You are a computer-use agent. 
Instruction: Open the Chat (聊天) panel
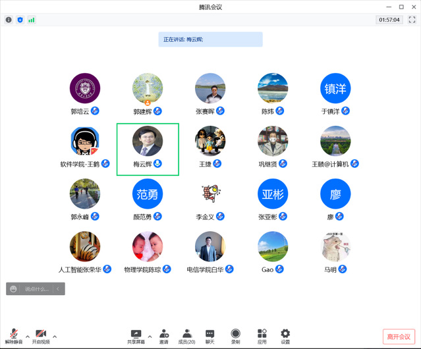click(210, 336)
